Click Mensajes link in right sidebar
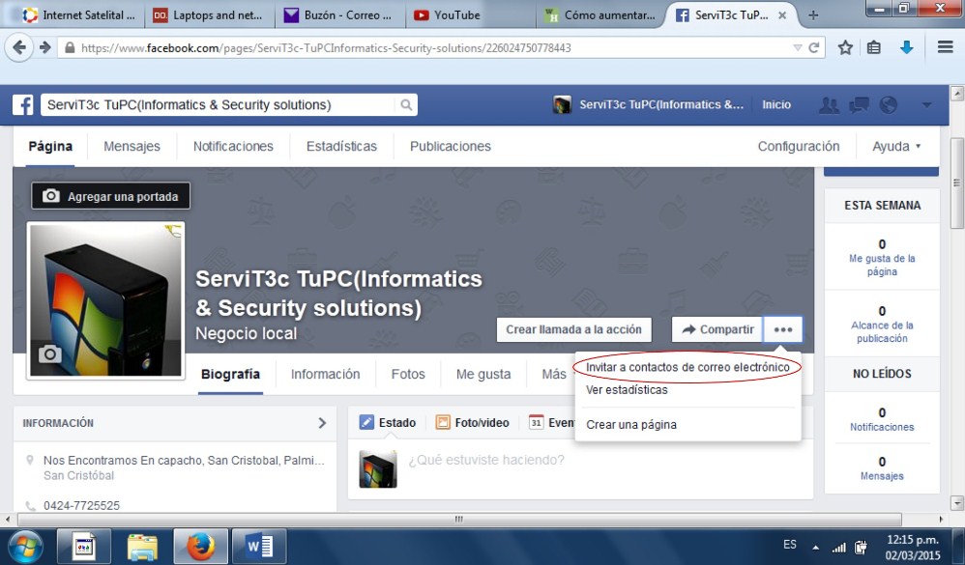 coord(882,476)
